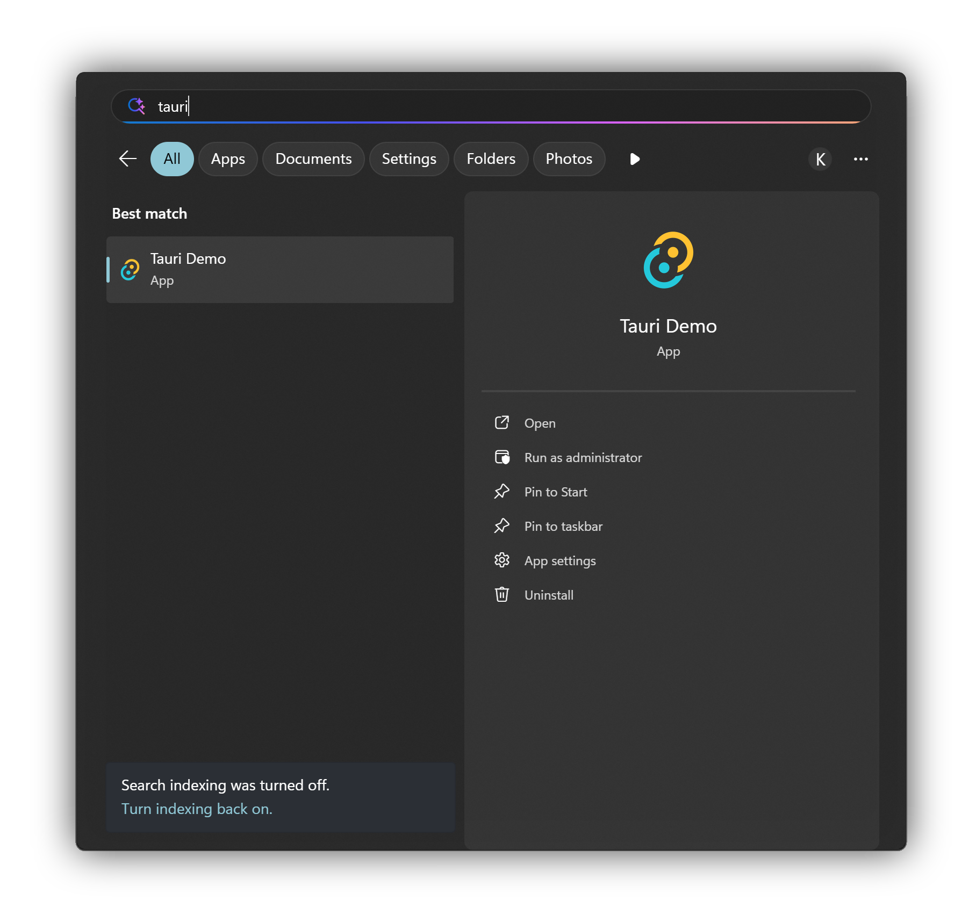Open the three-dot options menu

click(x=861, y=159)
